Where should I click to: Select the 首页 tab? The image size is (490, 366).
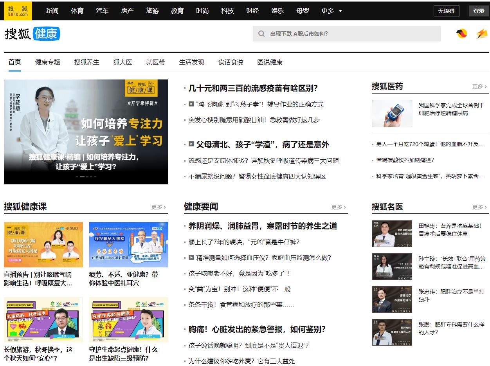point(15,62)
